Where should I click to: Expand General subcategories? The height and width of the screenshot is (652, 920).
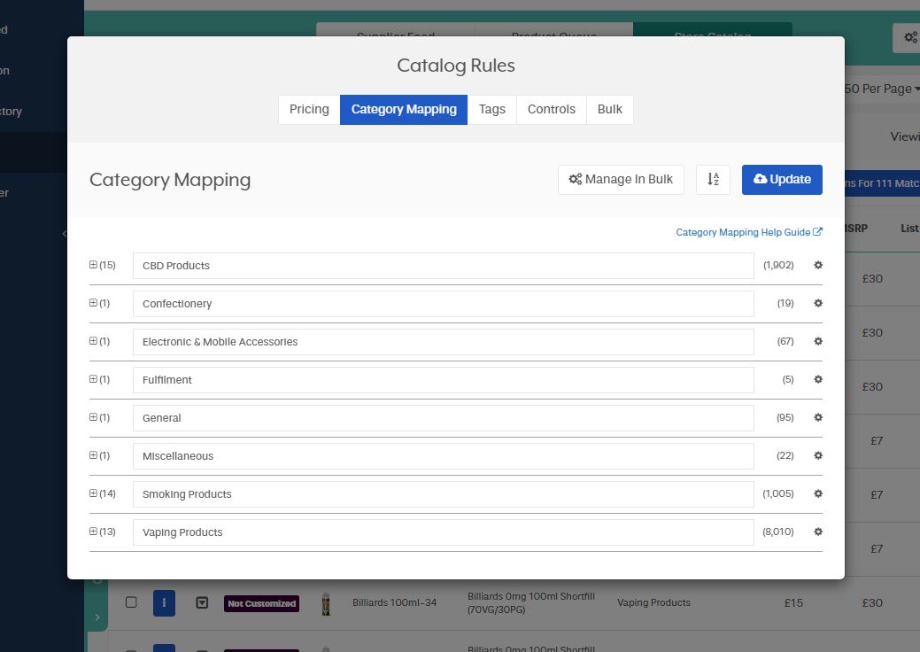tap(93, 417)
